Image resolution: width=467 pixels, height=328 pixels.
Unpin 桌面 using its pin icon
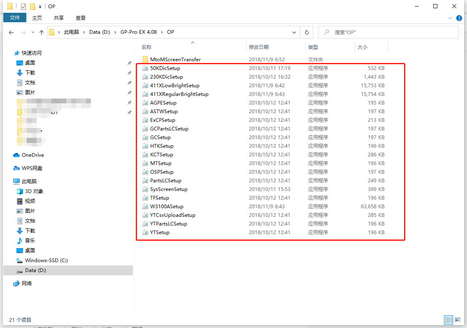tap(129, 63)
